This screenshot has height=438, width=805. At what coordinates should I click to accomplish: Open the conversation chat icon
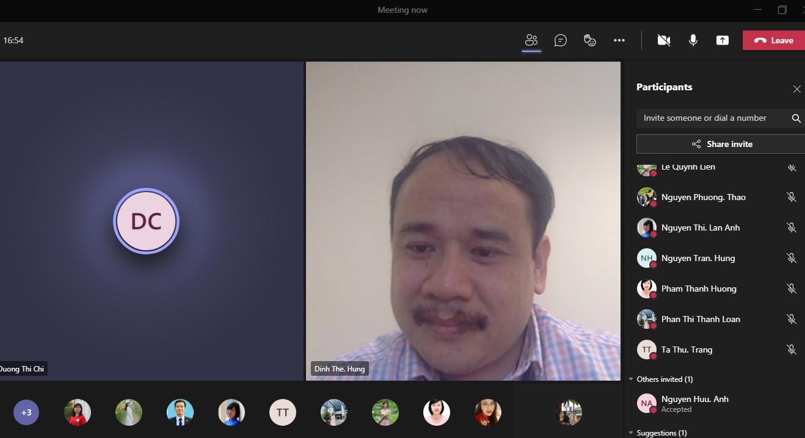560,40
